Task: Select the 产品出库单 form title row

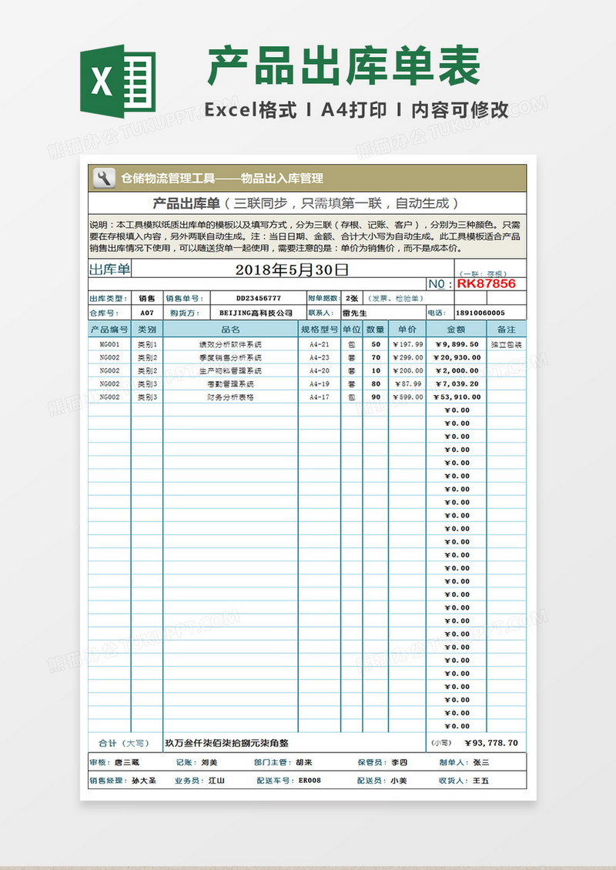Action: pyautogui.click(x=307, y=203)
